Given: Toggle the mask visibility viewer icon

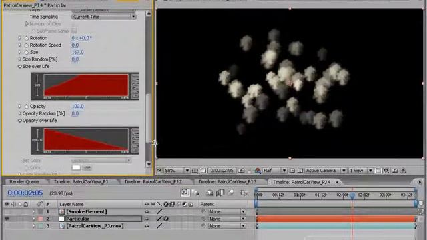Looking at the screenshot, I should [203, 171].
